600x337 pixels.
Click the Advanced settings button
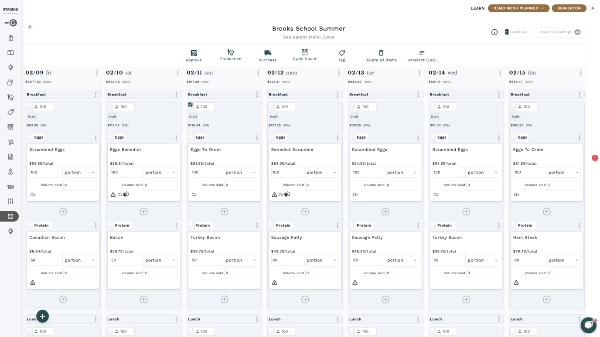[561, 32]
